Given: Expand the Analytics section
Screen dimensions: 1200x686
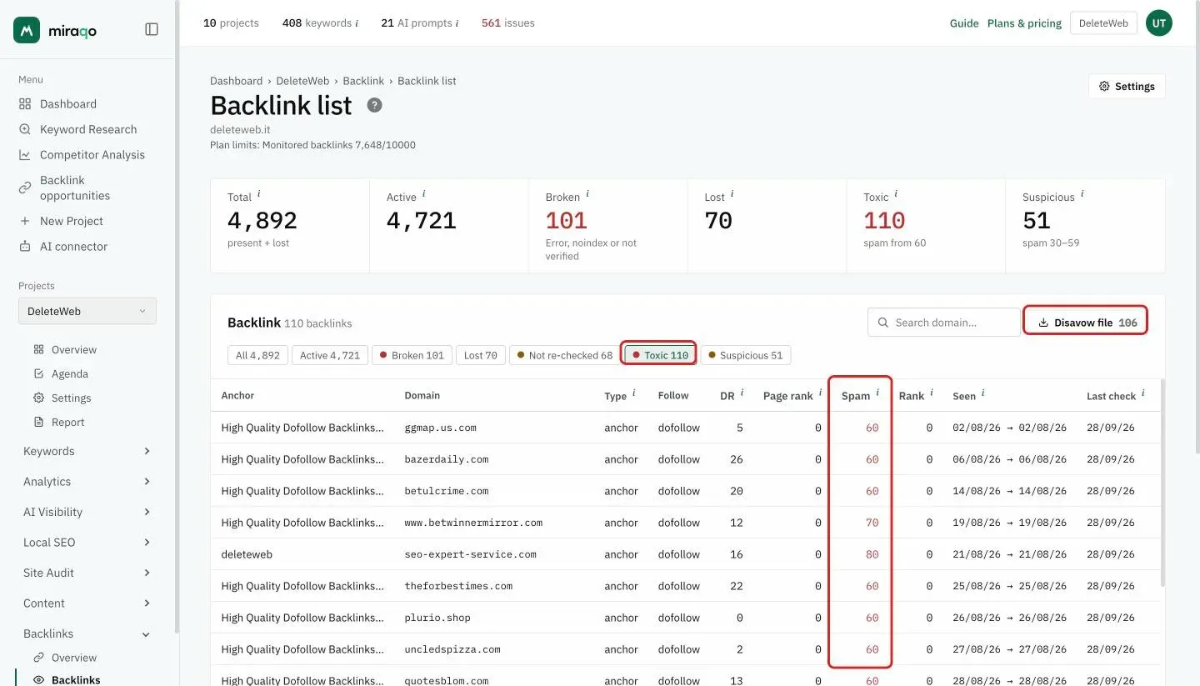Looking at the screenshot, I should click(x=147, y=482).
